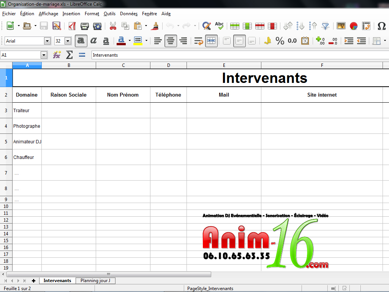Open the Données menu
Screen dimensions: 389x292
(129, 14)
